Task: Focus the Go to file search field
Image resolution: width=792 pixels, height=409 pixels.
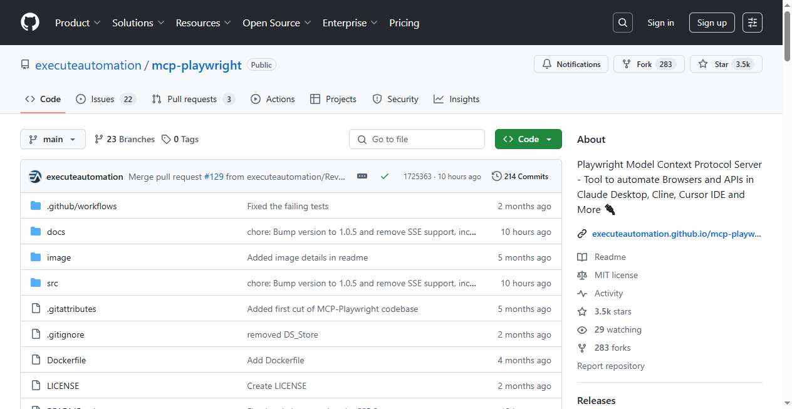Action: tap(417, 139)
